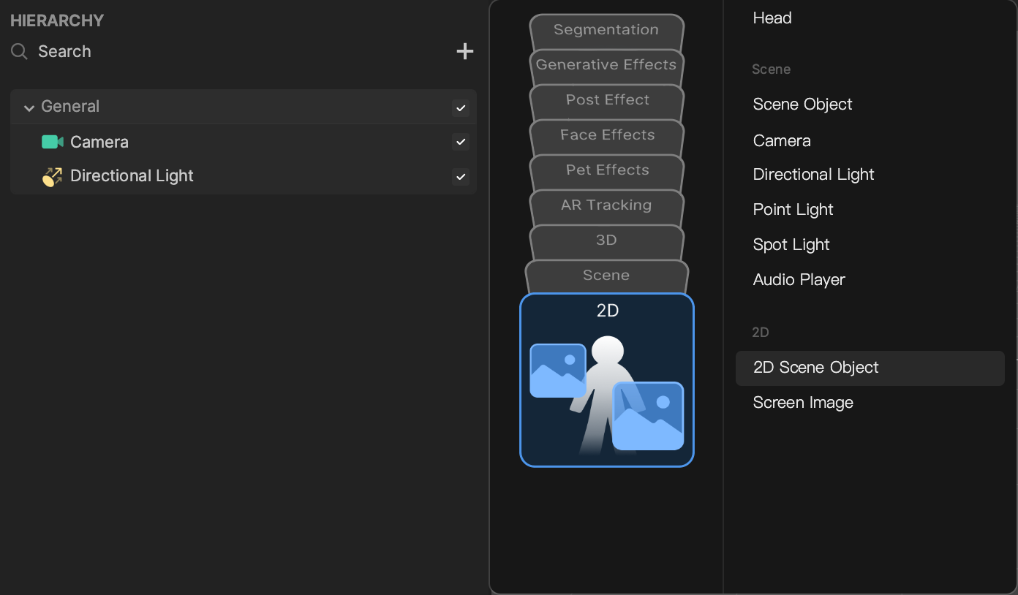
Task: Click the search magnifier icon
Action: pos(20,51)
